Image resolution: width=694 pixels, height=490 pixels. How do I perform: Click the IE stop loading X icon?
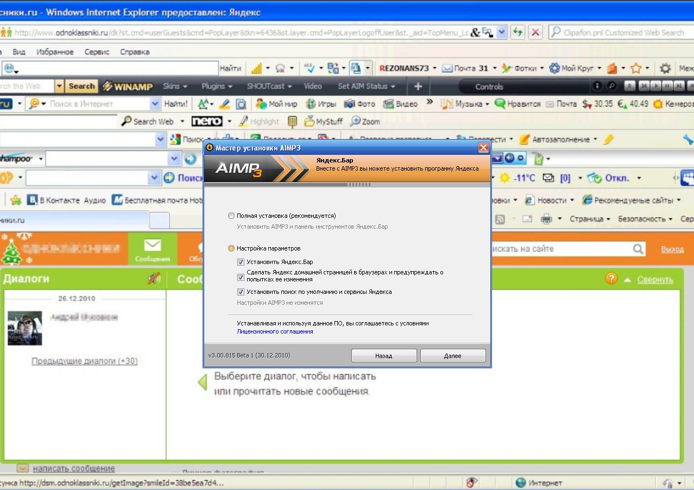pyautogui.click(x=535, y=33)
